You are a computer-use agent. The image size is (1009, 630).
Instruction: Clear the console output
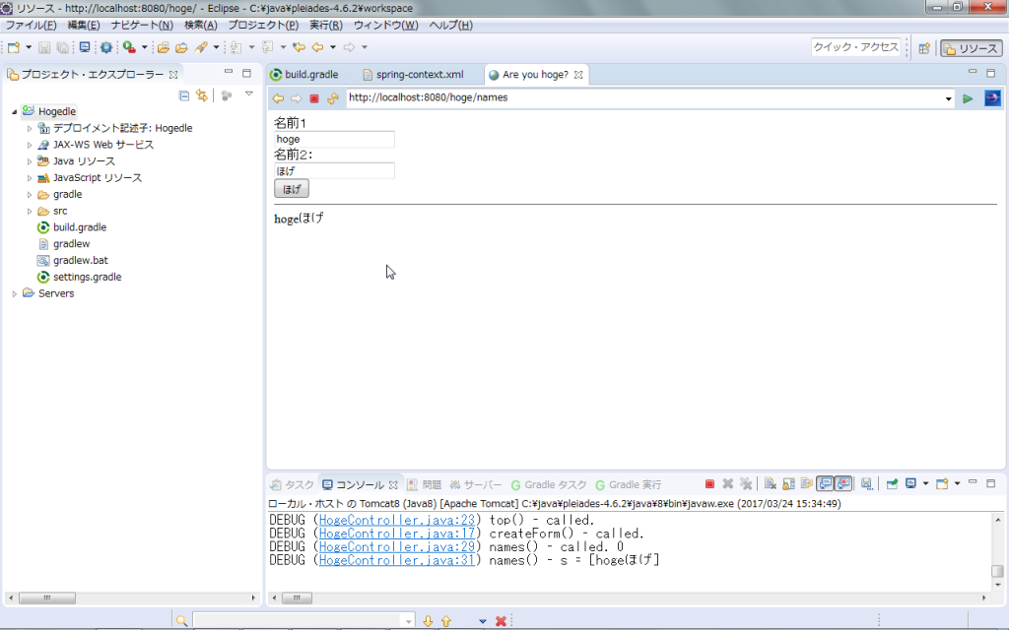click(x=770, y=484)
